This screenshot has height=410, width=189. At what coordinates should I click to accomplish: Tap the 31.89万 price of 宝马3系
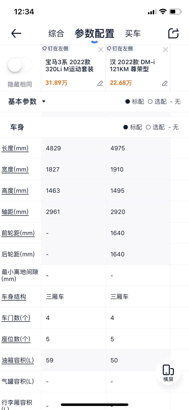click(56, 83)
